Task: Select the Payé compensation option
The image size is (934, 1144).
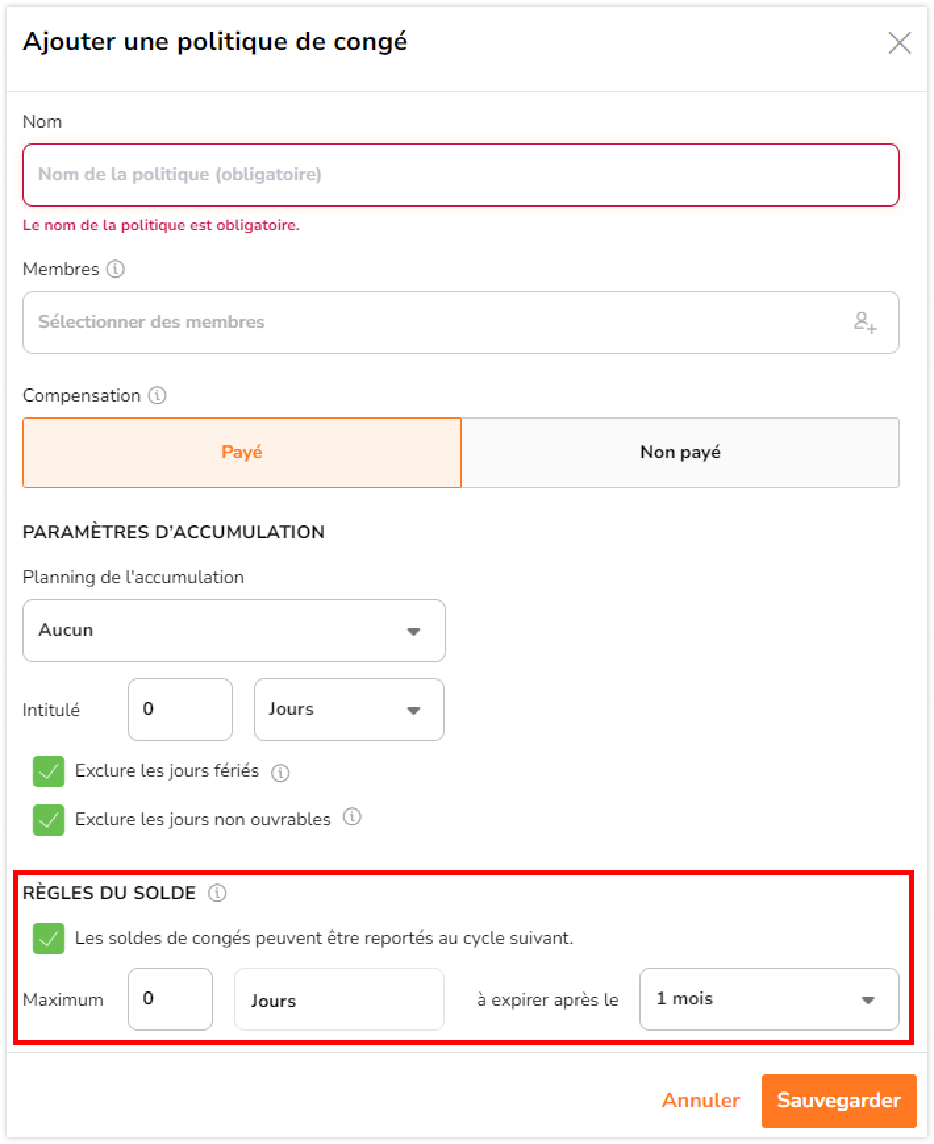Action: point(242,453)
